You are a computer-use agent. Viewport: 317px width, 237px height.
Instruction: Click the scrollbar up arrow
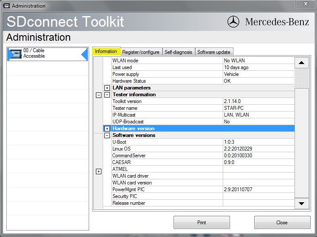[301, 63]
